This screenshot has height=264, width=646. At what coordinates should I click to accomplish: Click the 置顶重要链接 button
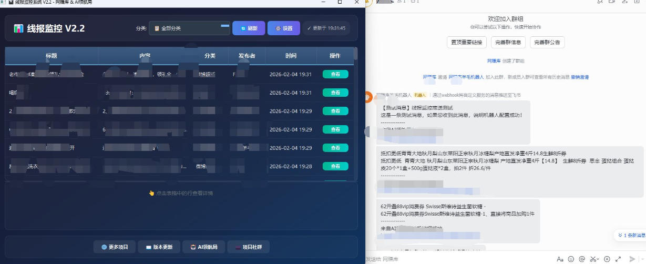[x=466, y=42]
